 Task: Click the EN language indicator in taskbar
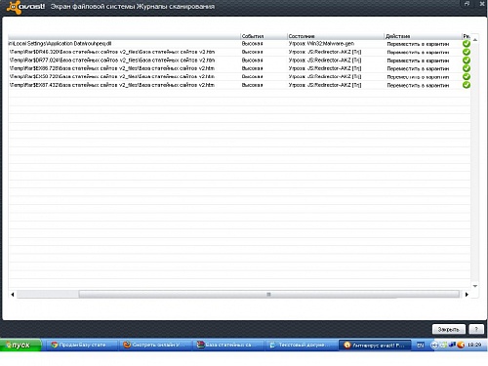coord(421,346)
